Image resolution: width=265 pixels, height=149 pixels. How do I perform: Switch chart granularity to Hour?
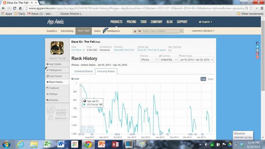[210, 79]
